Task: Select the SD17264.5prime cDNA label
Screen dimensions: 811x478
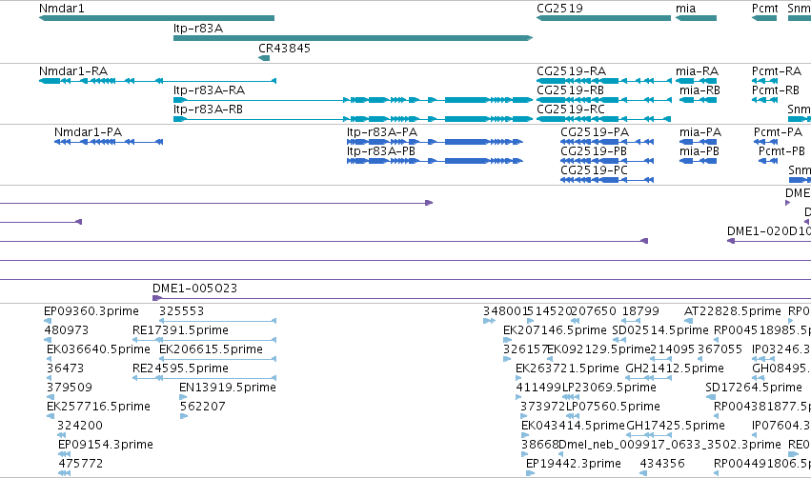Action: (x=754, y=387)
